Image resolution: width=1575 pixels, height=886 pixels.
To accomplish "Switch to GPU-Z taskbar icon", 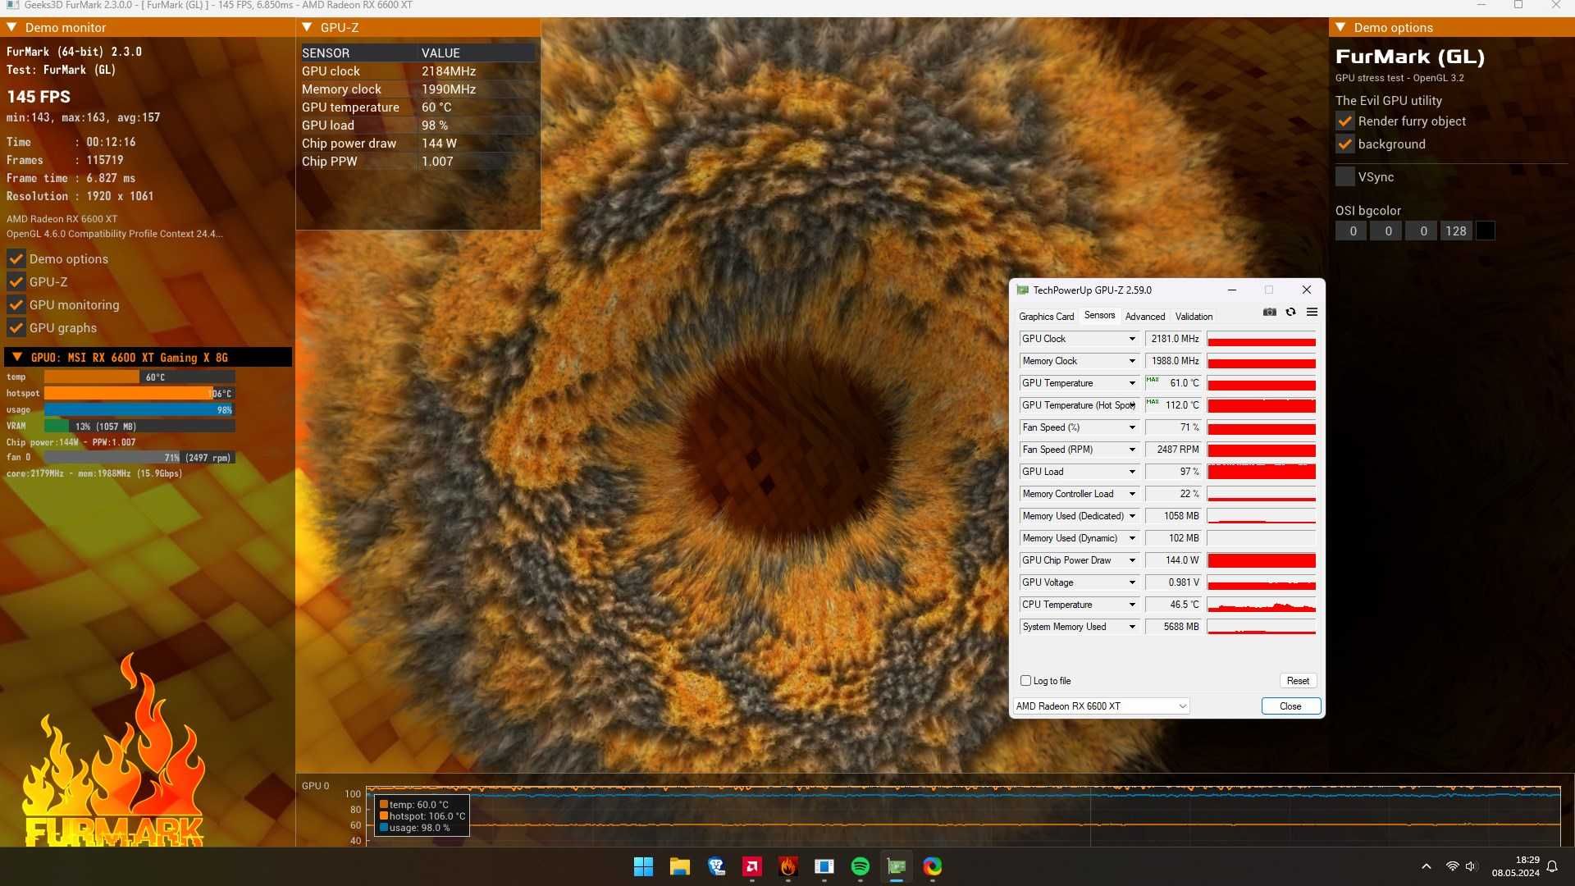I will (x=897, y=866).
